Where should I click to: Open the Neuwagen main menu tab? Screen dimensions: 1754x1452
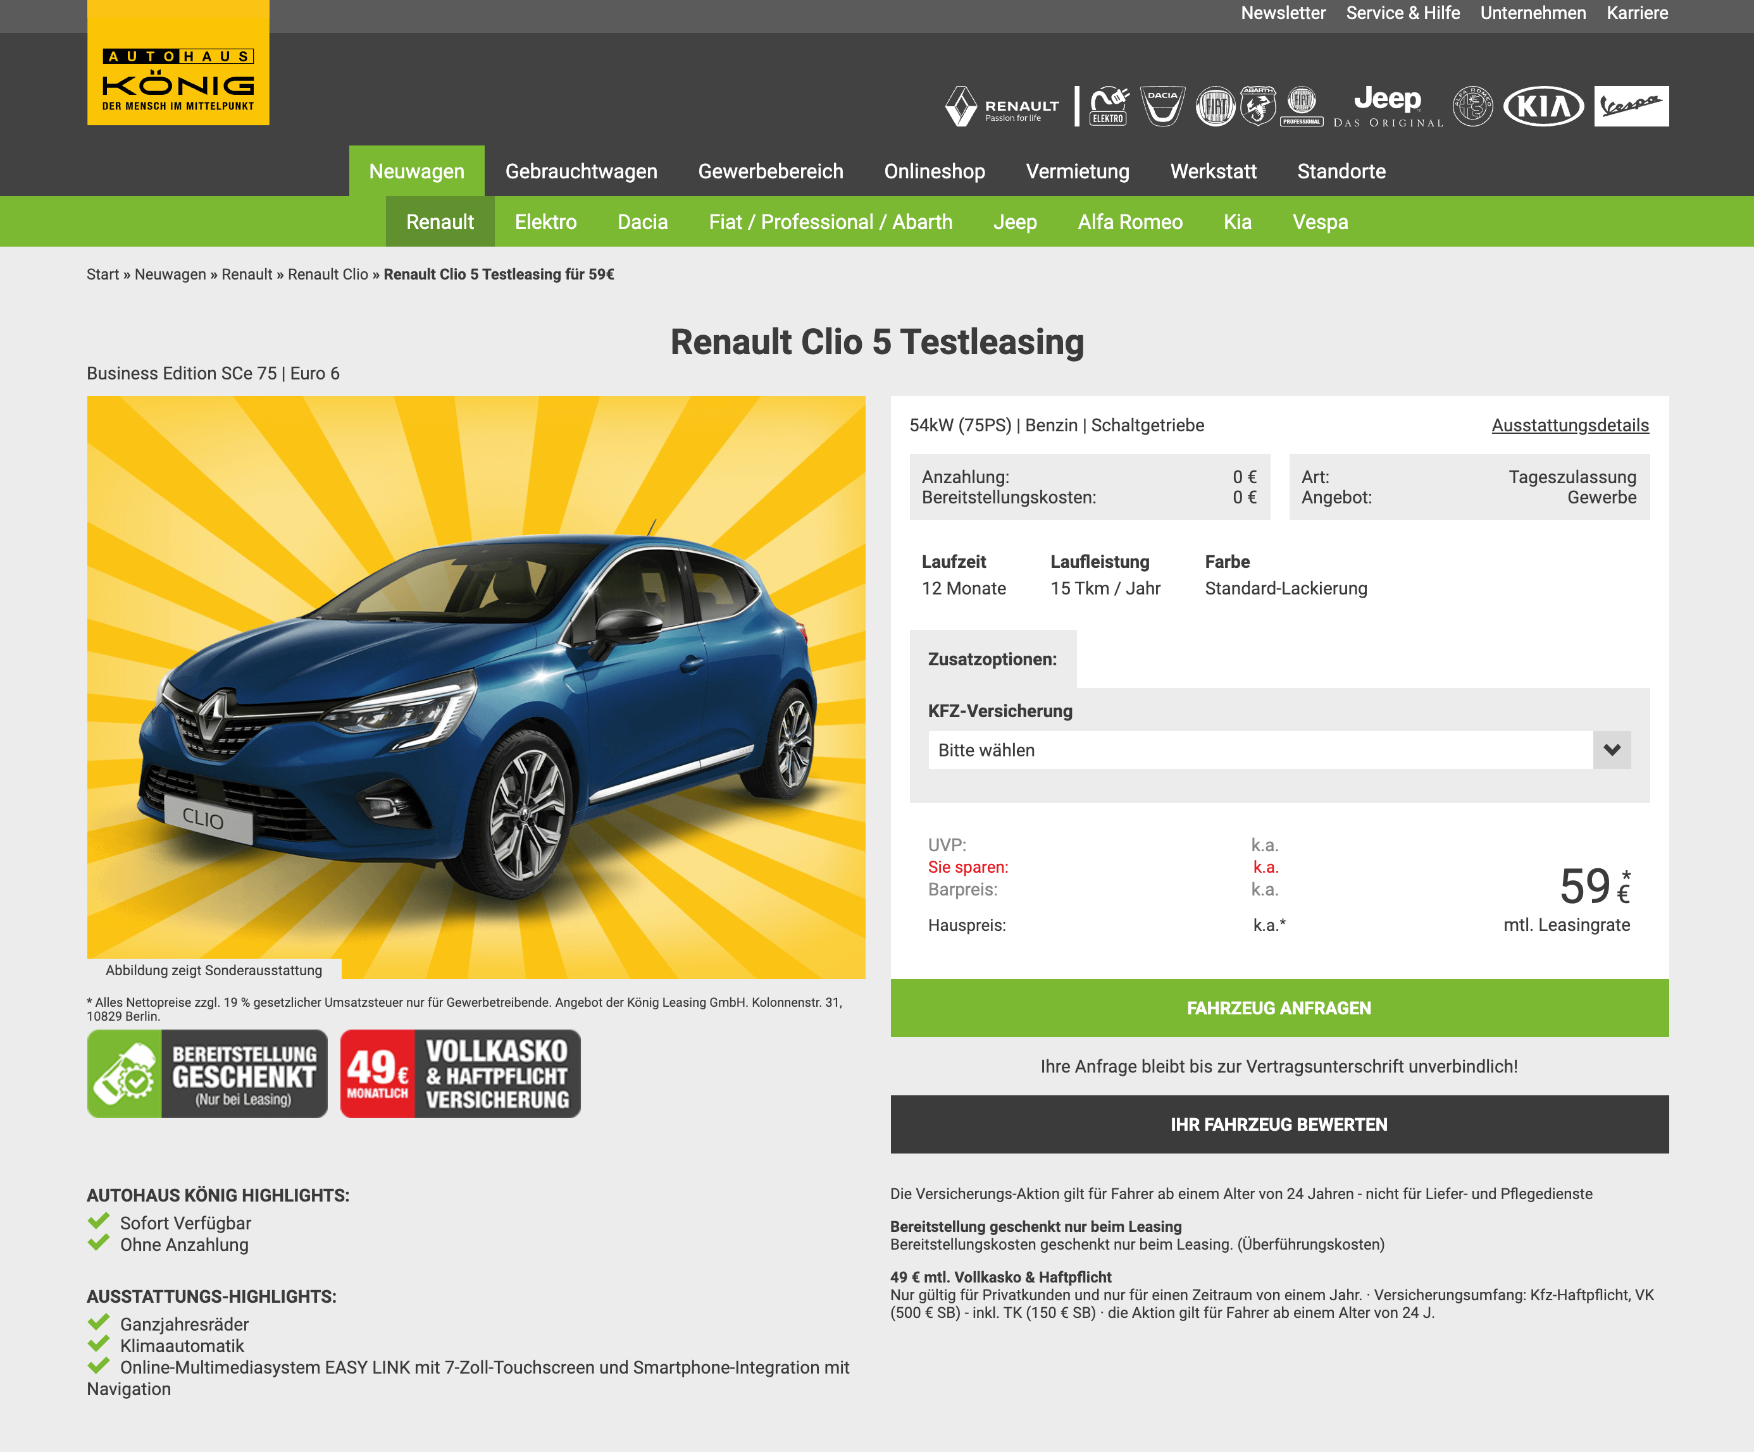pyautogui.click(x=417, y=171)
